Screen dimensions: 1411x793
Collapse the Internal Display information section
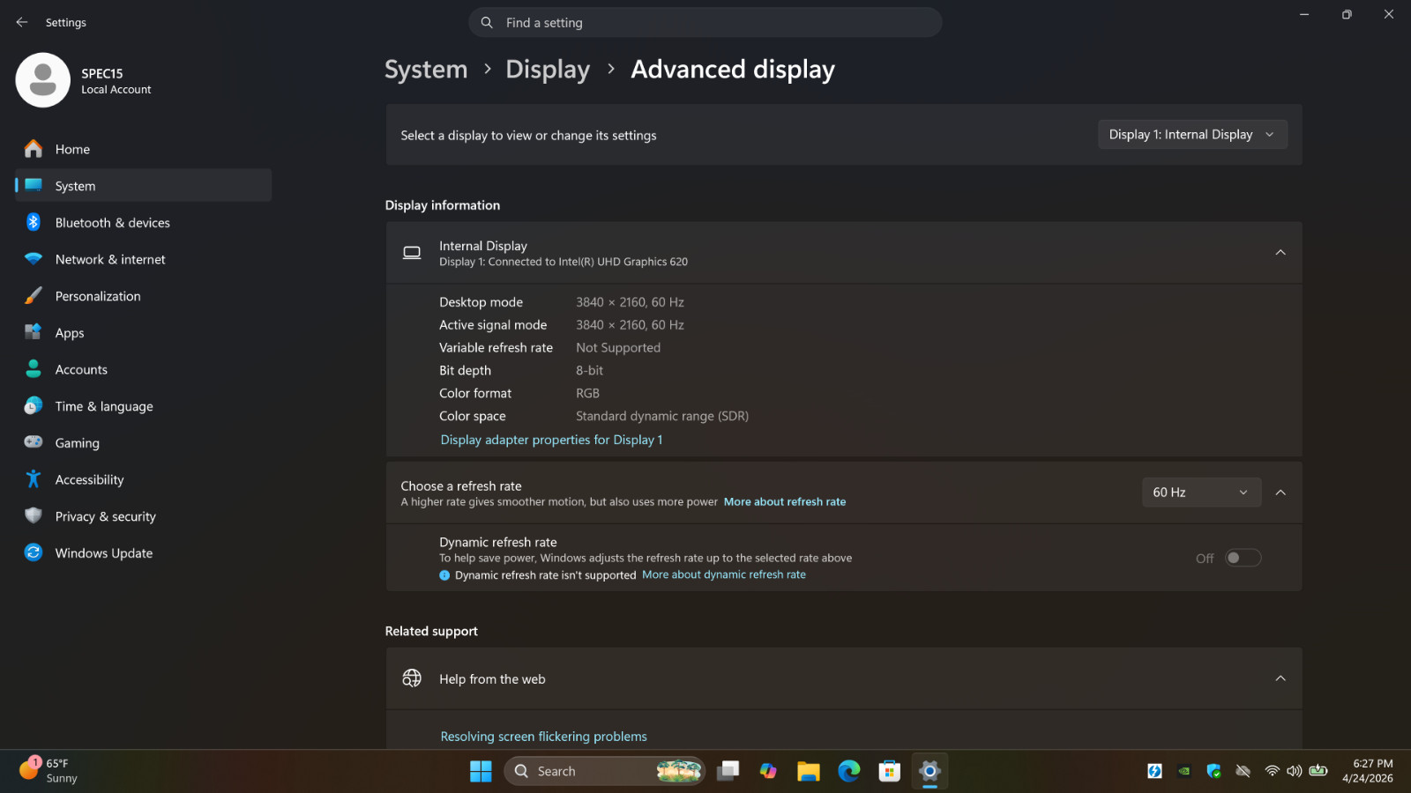coord(1280,253)
